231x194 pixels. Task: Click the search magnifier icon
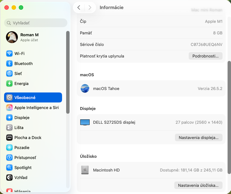(9, 23)
